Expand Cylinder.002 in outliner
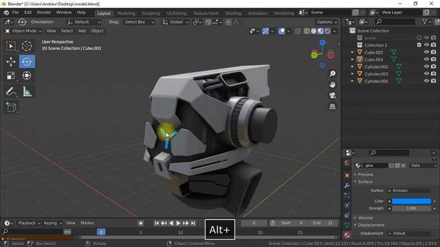 tap(353, 67)
